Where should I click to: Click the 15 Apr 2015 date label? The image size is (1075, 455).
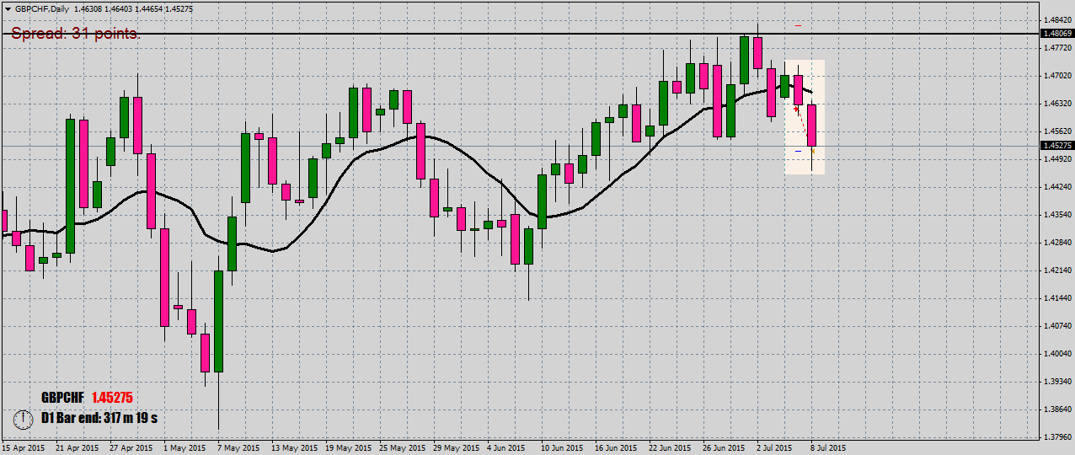click(23, 448)
